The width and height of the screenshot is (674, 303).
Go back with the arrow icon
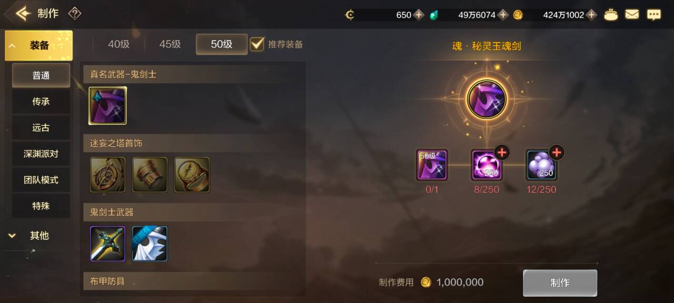[x=23, y=14]
